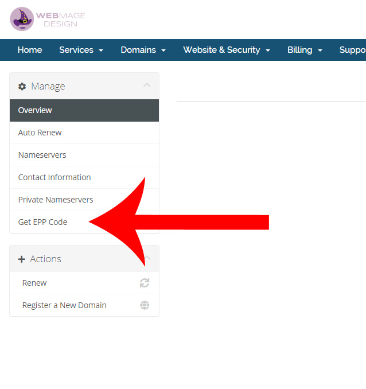366x389 pixels.
Task: Click the refresh icon in Renew row
Action: (x=145, y=283)
